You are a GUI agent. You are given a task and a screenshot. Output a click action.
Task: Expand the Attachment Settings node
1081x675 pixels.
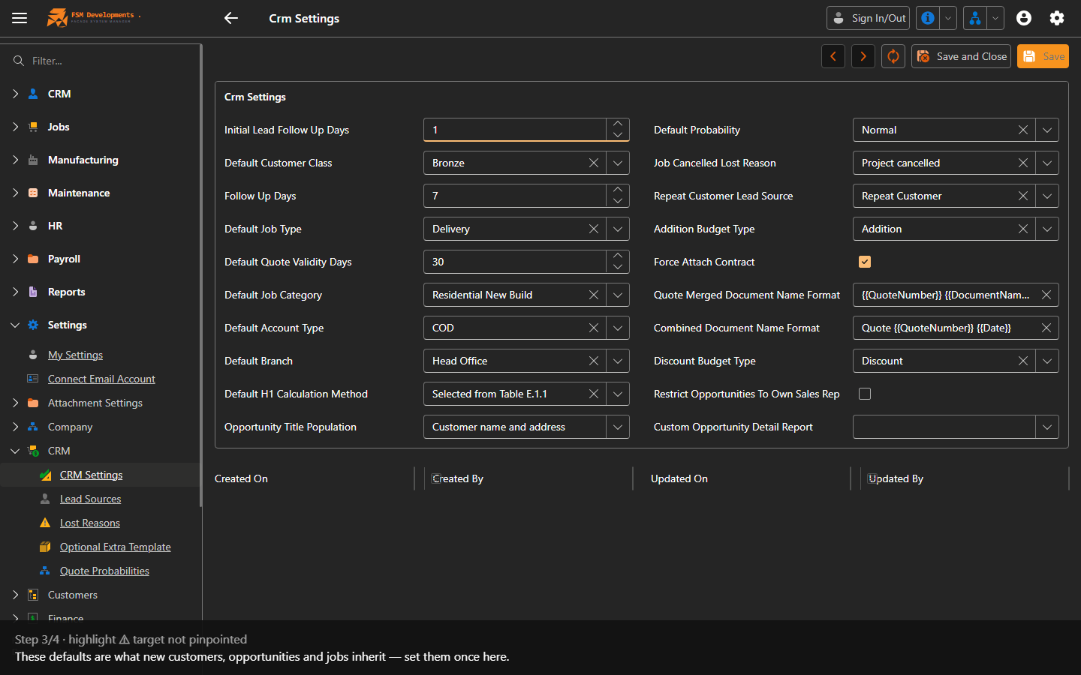(x=16, y=403)
